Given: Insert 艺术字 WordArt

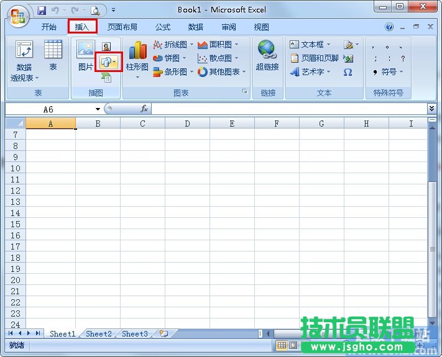Looking at the screenshot, I should (310, 72).
